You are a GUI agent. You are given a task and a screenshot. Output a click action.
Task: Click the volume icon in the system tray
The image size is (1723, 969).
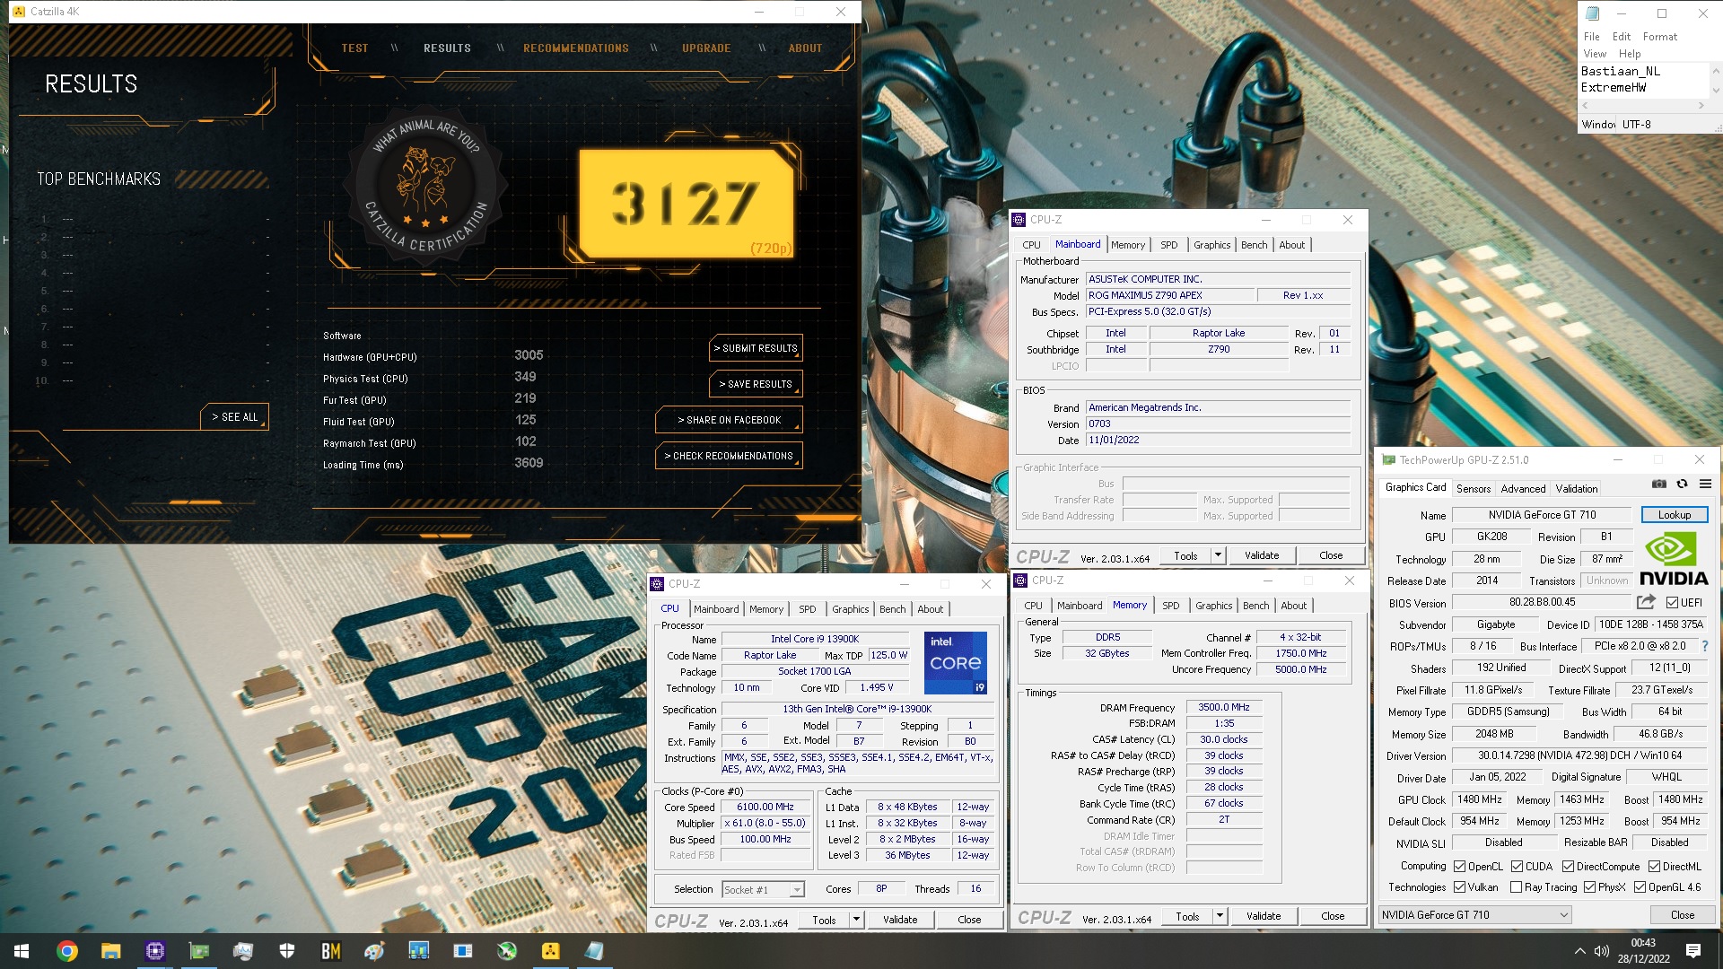pos(1602,951)
